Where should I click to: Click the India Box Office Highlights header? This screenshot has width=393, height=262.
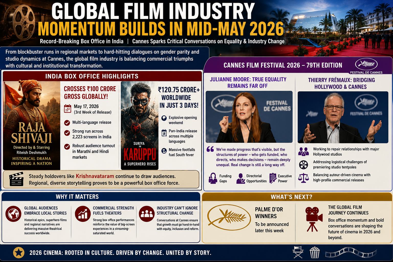102,76
